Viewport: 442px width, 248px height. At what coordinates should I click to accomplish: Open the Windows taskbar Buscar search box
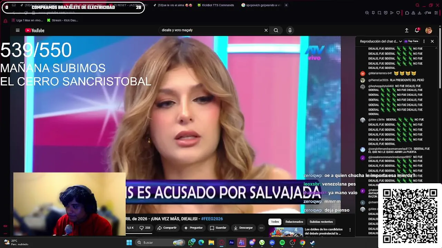[x=161, y=242]
